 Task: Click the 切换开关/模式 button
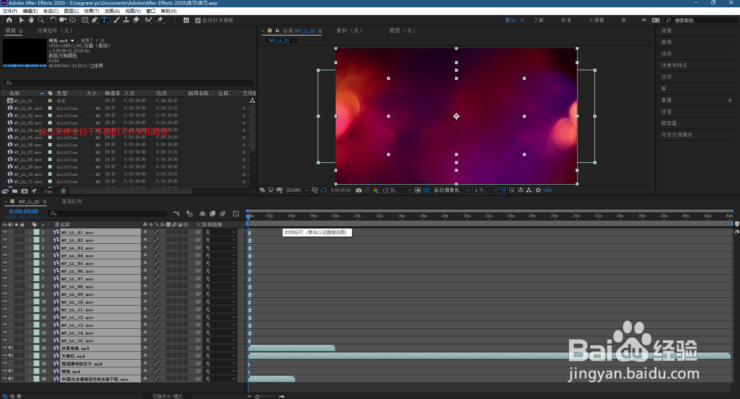click(x=167, y=396)
